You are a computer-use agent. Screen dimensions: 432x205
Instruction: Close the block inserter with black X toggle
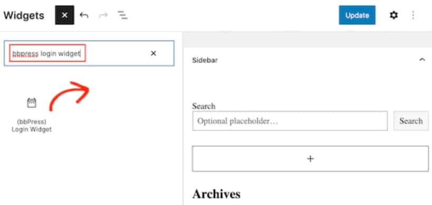(x=64, y=15)
